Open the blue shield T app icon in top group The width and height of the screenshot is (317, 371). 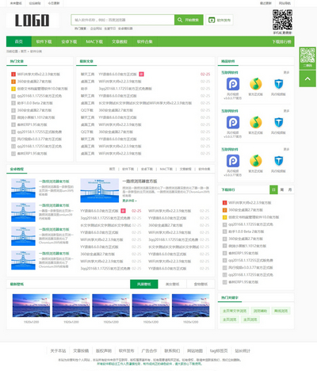click(279, 84)
